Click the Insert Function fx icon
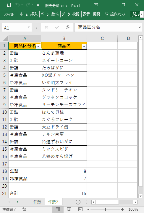The height and width of the screenshot is (213, 144). [x=68, y=27]
